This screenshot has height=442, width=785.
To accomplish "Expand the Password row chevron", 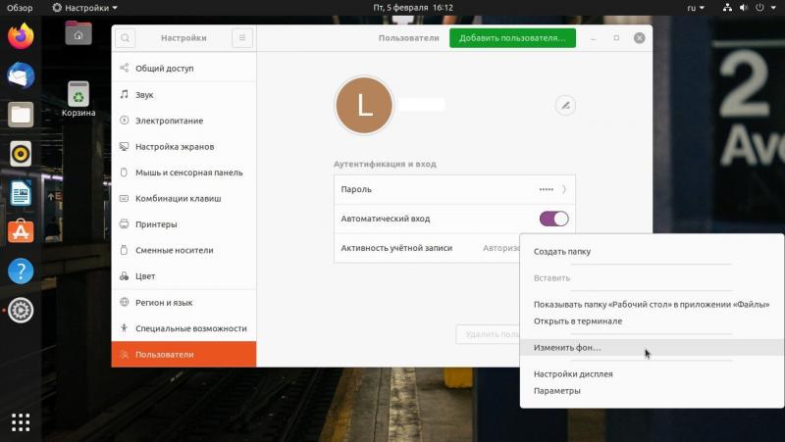I will [x=564, y=189].
